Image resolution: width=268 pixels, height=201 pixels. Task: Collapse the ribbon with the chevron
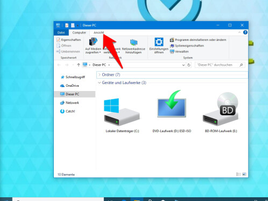click(239, 32)
